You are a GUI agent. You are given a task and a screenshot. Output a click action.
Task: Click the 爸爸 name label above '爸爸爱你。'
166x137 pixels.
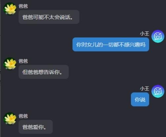pyautogui.click(x=23, y=116)
